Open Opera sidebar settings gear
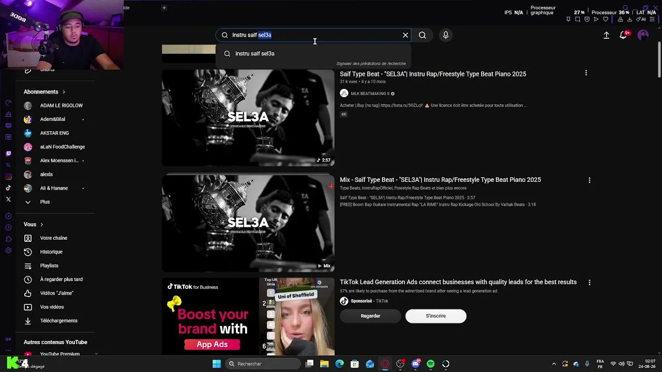The height and width of the screenshot is (372, 662). coord(8,251)
